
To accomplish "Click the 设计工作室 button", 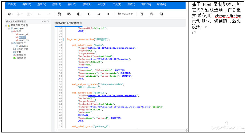I will (x=125, y=14).
